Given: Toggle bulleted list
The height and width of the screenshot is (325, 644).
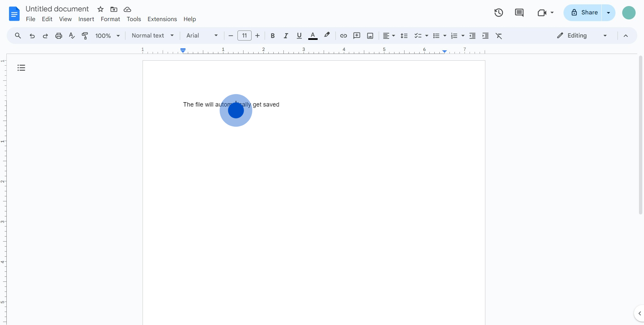Looking at the screenshot, I should 436,36.
